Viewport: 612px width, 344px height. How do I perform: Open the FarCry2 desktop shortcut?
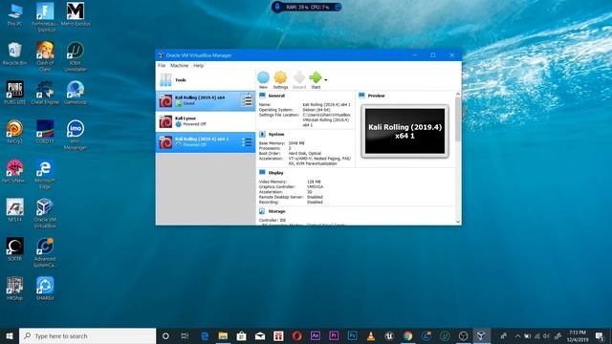(15, 132)
